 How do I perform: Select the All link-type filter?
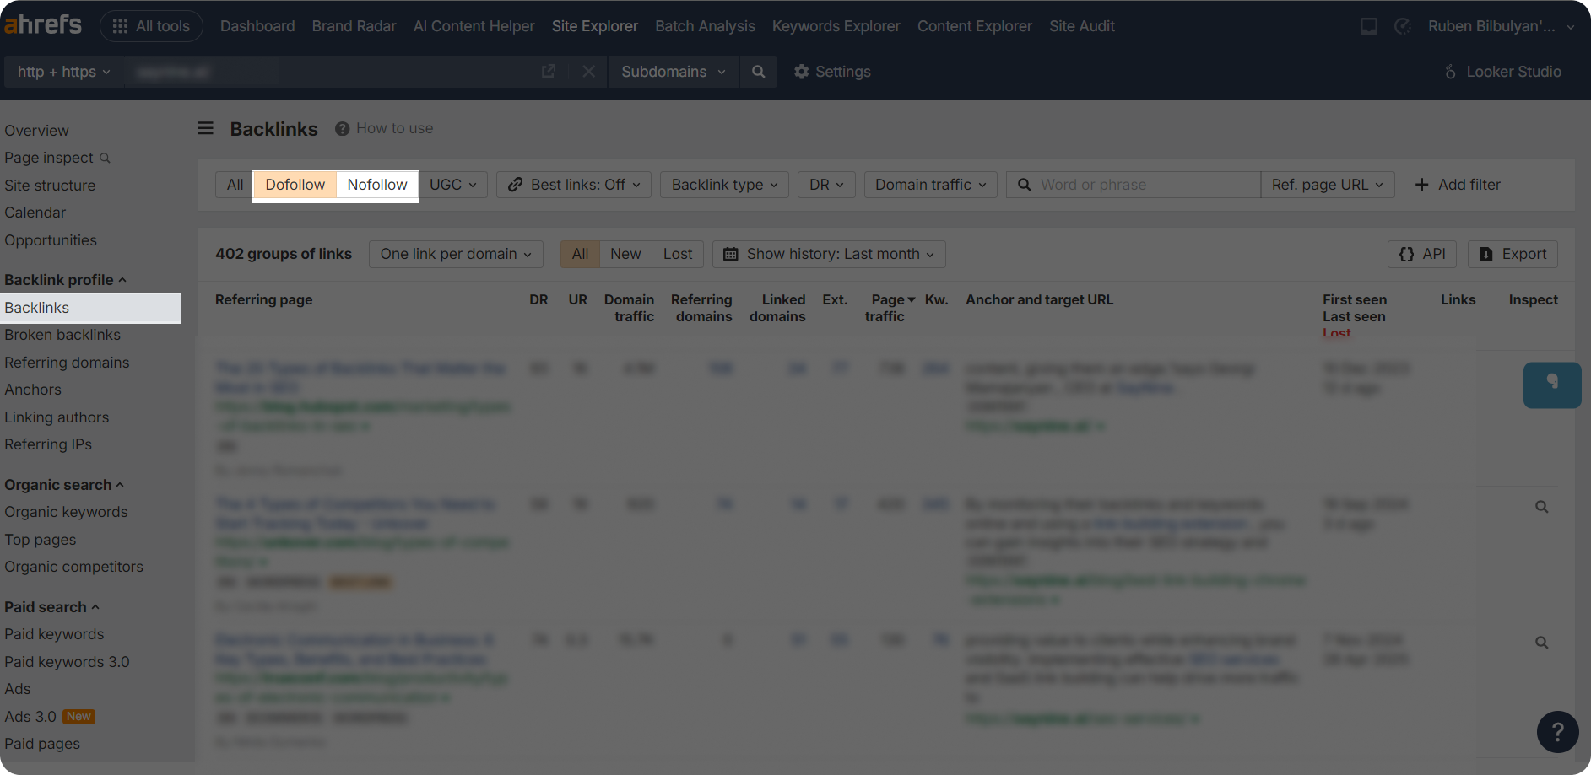pyautogui.click(x=235, y=185)
